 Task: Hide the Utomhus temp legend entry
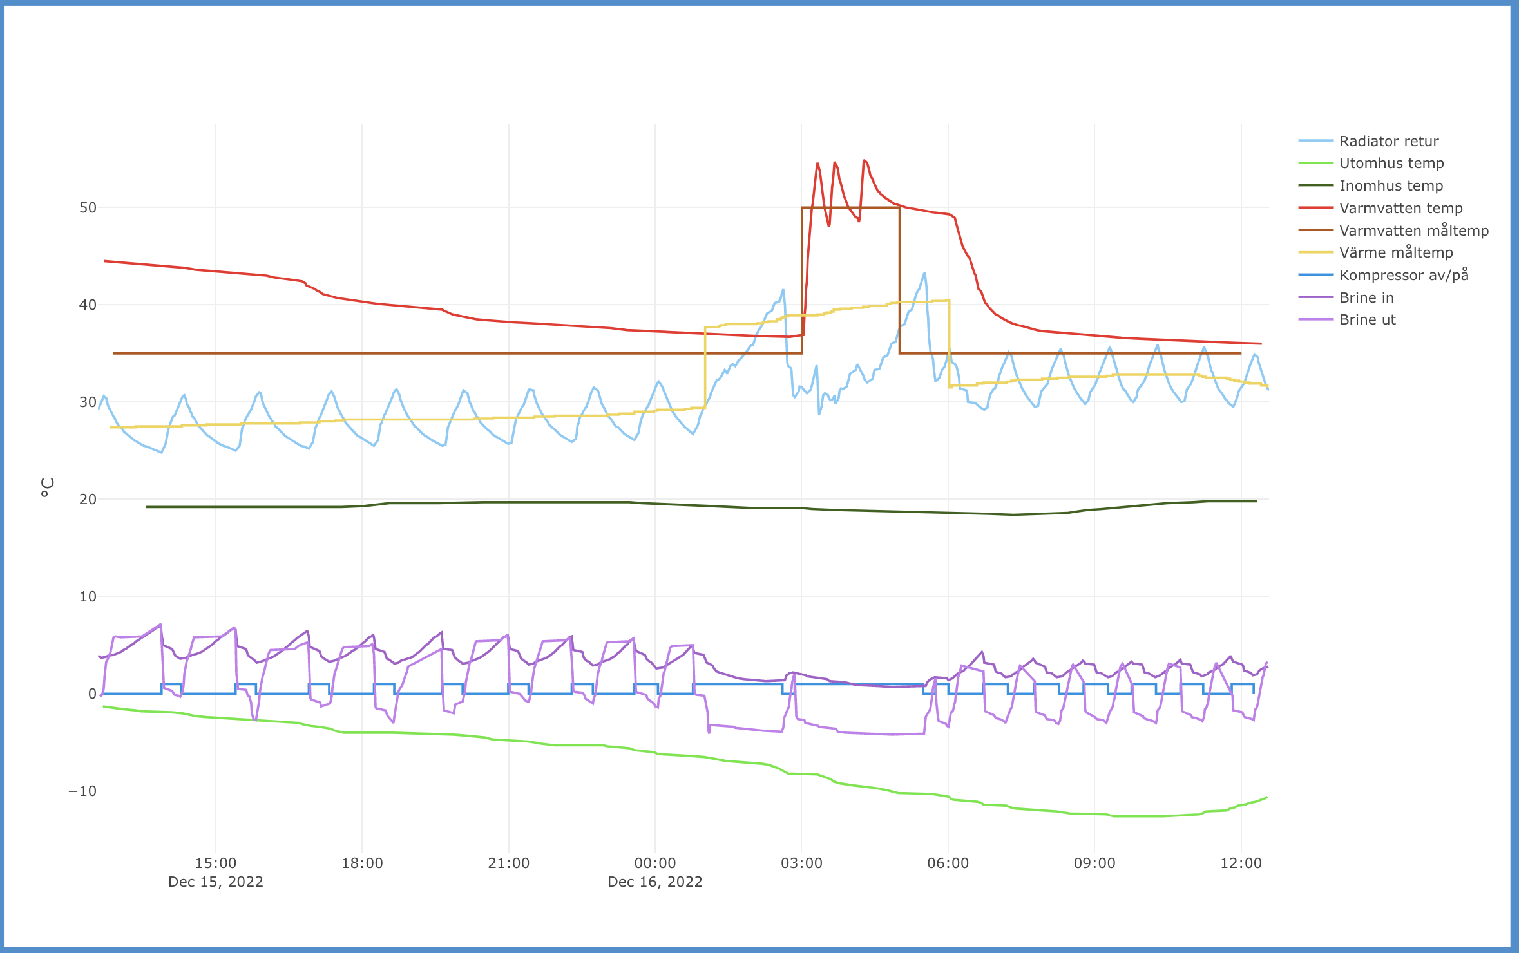pyautogui.click(x=1391, y=163)
